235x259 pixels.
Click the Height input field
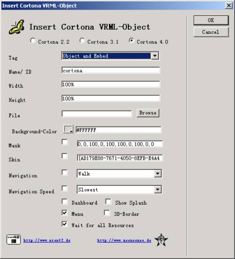click(110, 98)
